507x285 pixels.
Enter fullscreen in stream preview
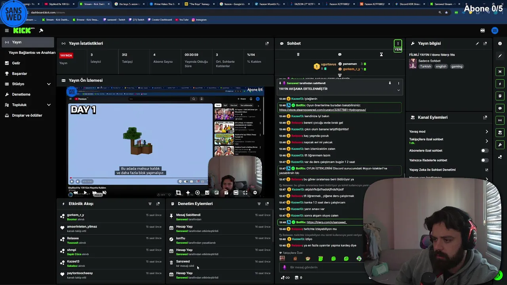(x=245, y=193)
